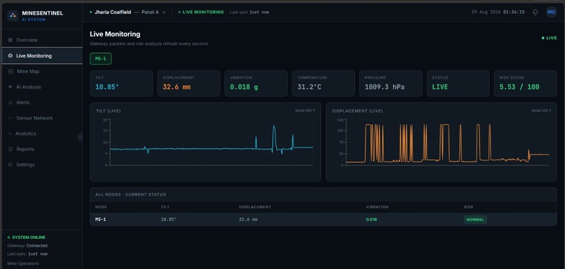565x269 pixels.
Task: Click the Temperature 31.2°C card
Action: click(323, 83)
